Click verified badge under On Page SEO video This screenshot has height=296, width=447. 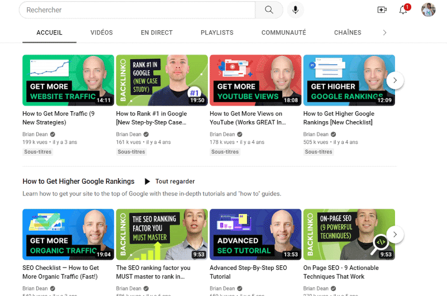tap(333, 288)
